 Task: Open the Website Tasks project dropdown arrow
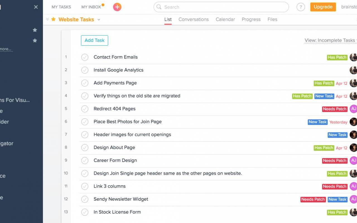pos(99,20)
